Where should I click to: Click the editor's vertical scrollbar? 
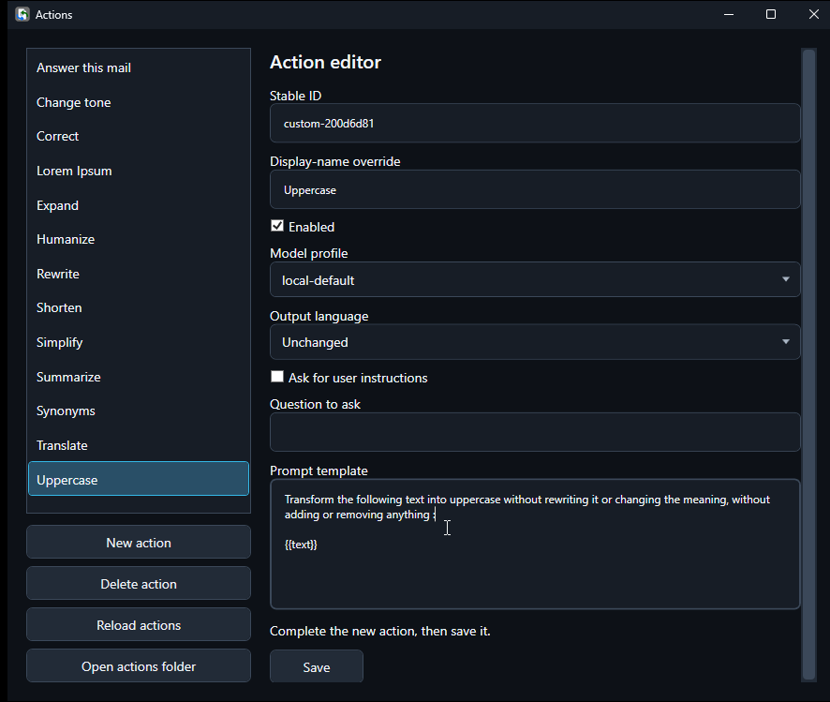(808, 365)
